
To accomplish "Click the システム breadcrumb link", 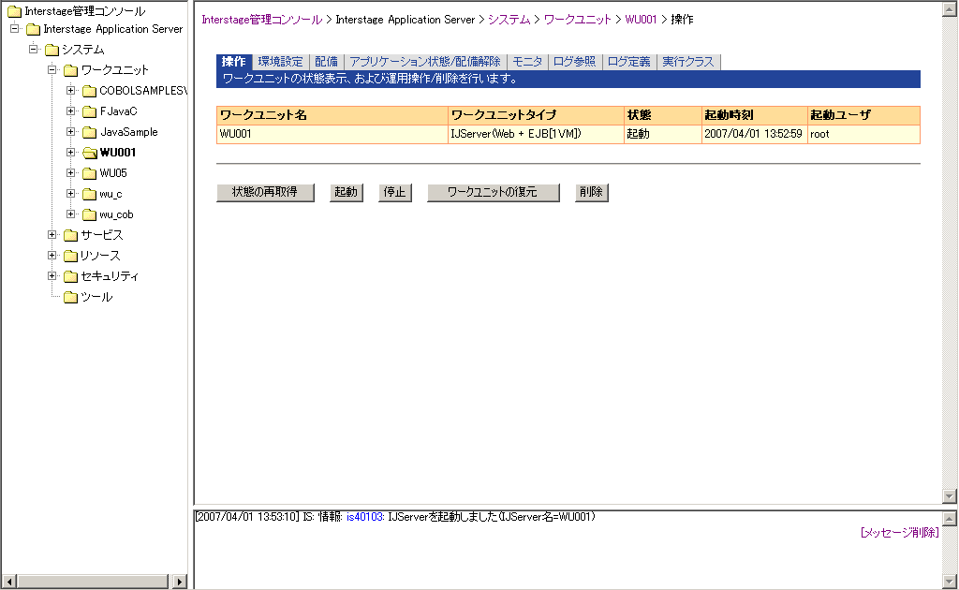I will click(509, 20).
